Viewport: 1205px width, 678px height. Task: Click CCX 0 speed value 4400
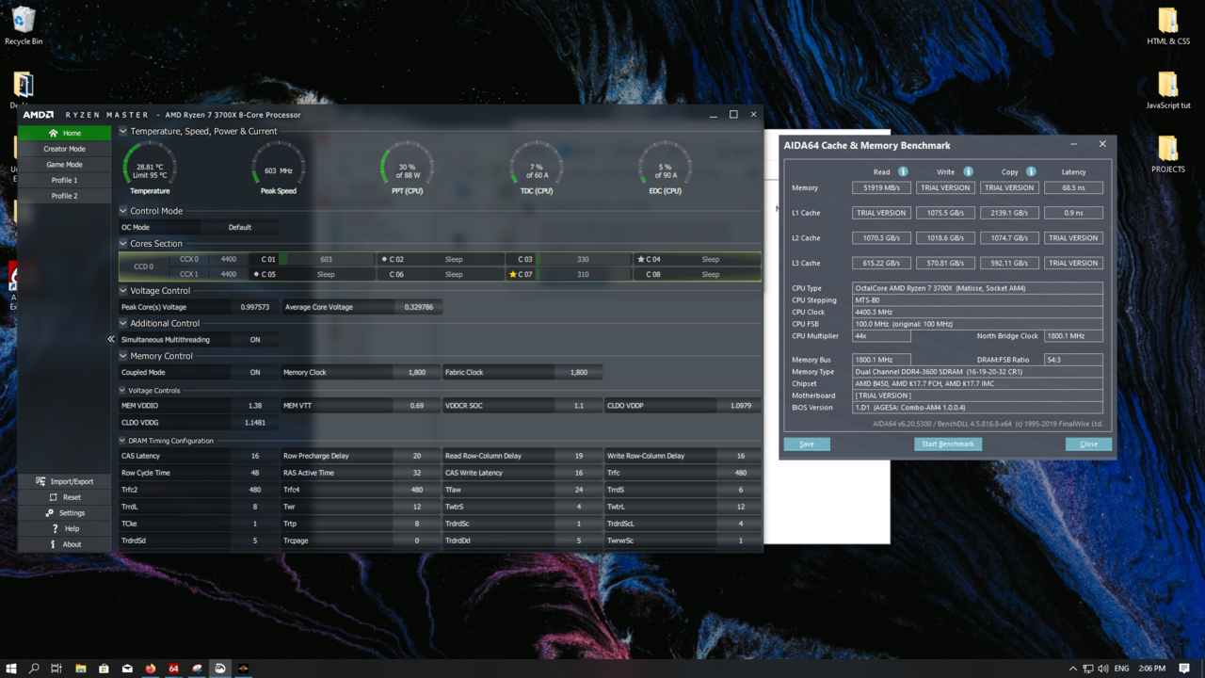pos(229,259)
